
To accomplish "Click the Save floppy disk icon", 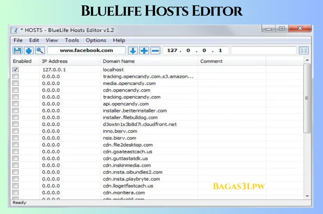I will (18, 50).
